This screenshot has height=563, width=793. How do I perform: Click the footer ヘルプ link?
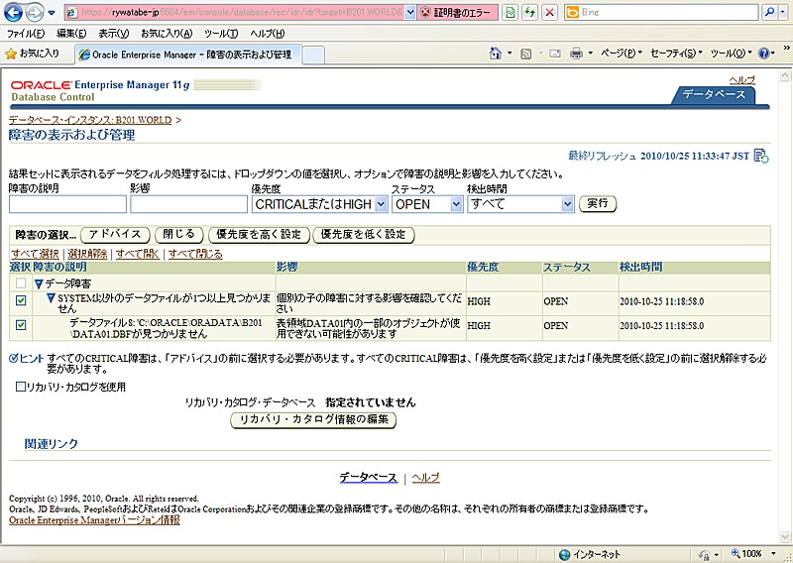click(x=426, y=478)
